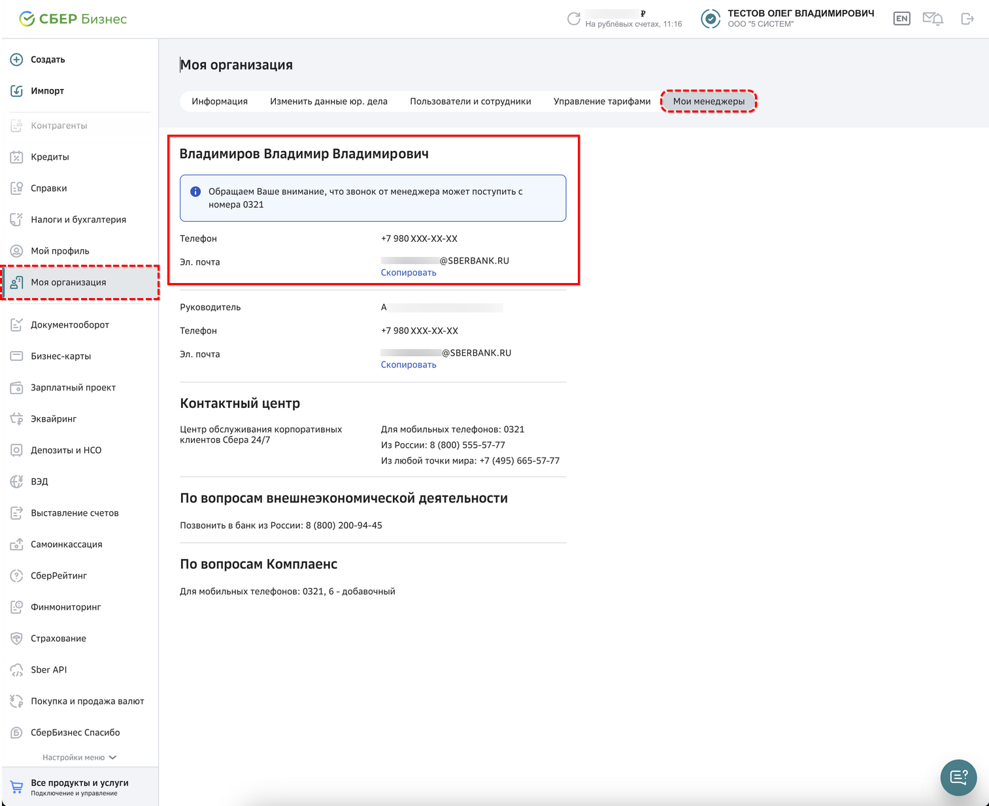Click the СберБизнес Спасибо icon

coord(17,733)
